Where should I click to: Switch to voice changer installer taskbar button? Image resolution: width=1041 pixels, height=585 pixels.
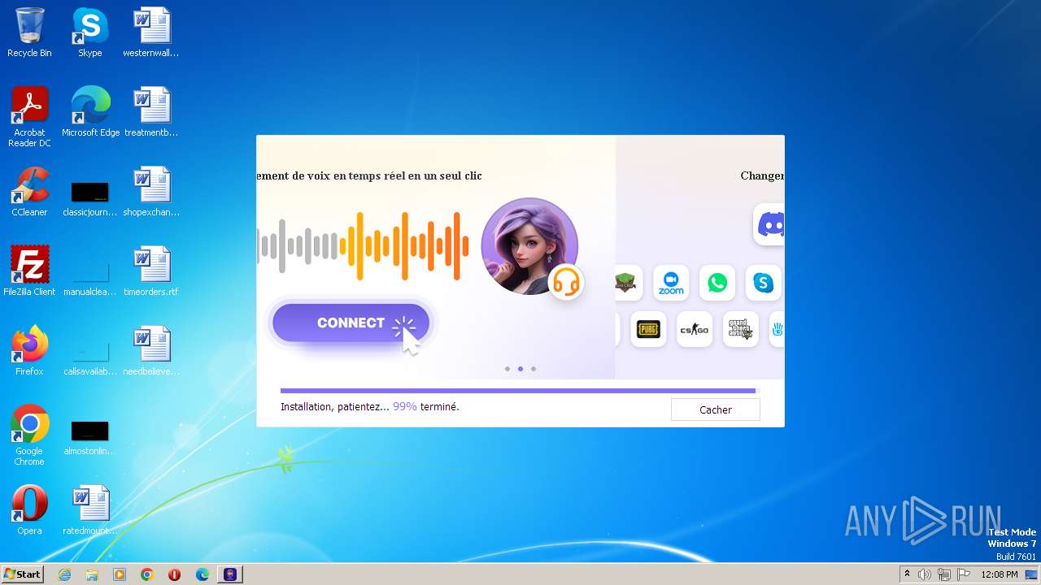[230, 574]
